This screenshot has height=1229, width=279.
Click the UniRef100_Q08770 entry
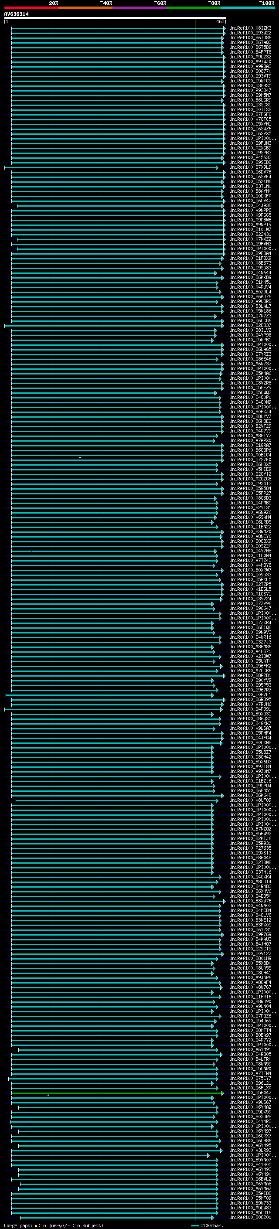click(250, 71)
